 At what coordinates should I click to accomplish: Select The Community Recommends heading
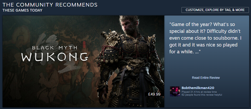coord(50,5)
